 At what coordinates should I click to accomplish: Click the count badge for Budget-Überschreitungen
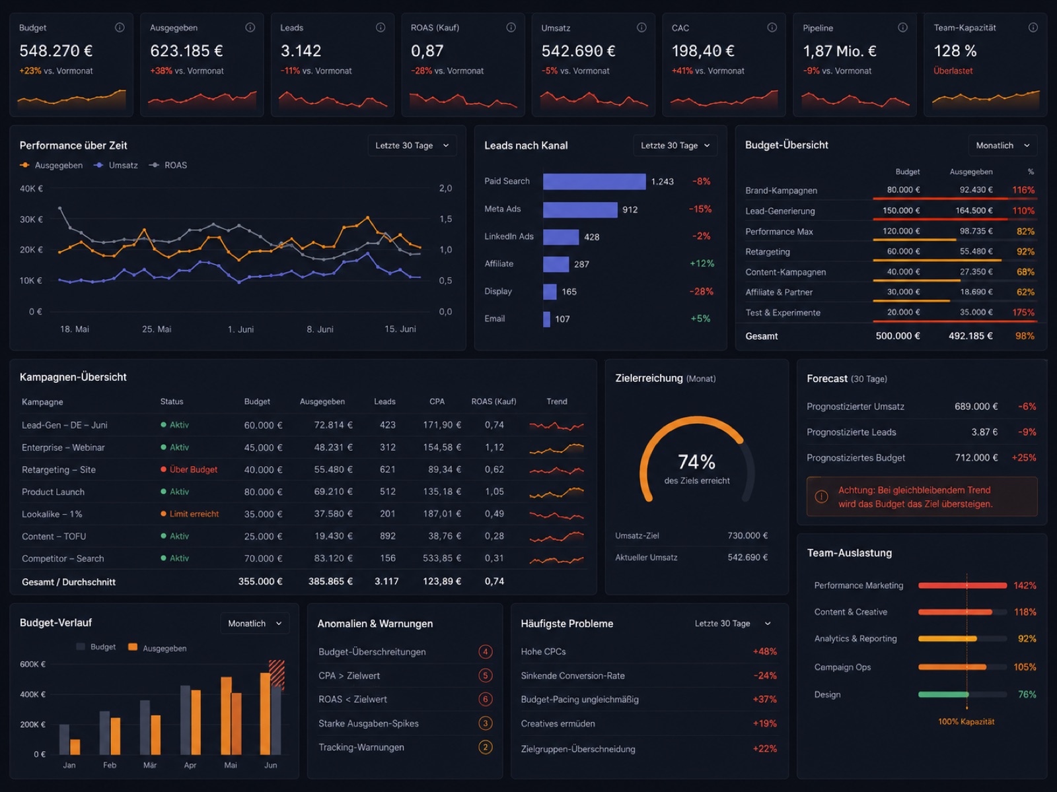(x=486, y=652)
